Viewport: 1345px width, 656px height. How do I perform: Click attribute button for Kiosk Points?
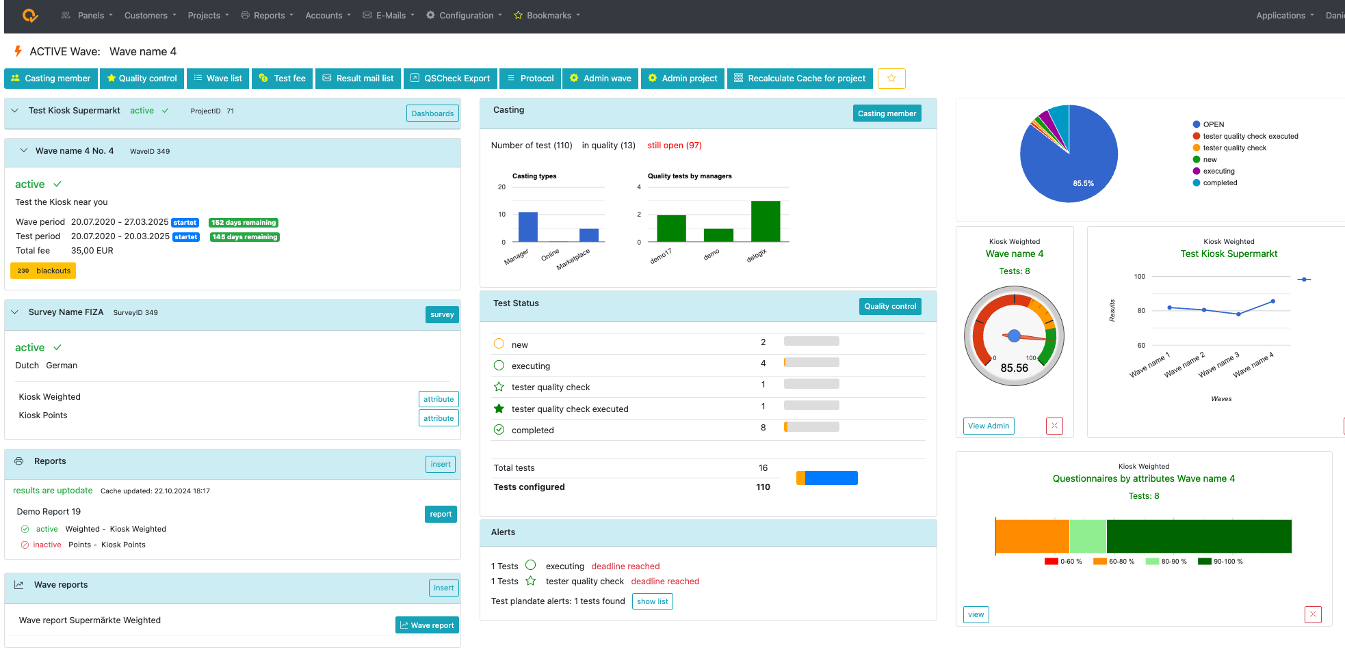439,418
